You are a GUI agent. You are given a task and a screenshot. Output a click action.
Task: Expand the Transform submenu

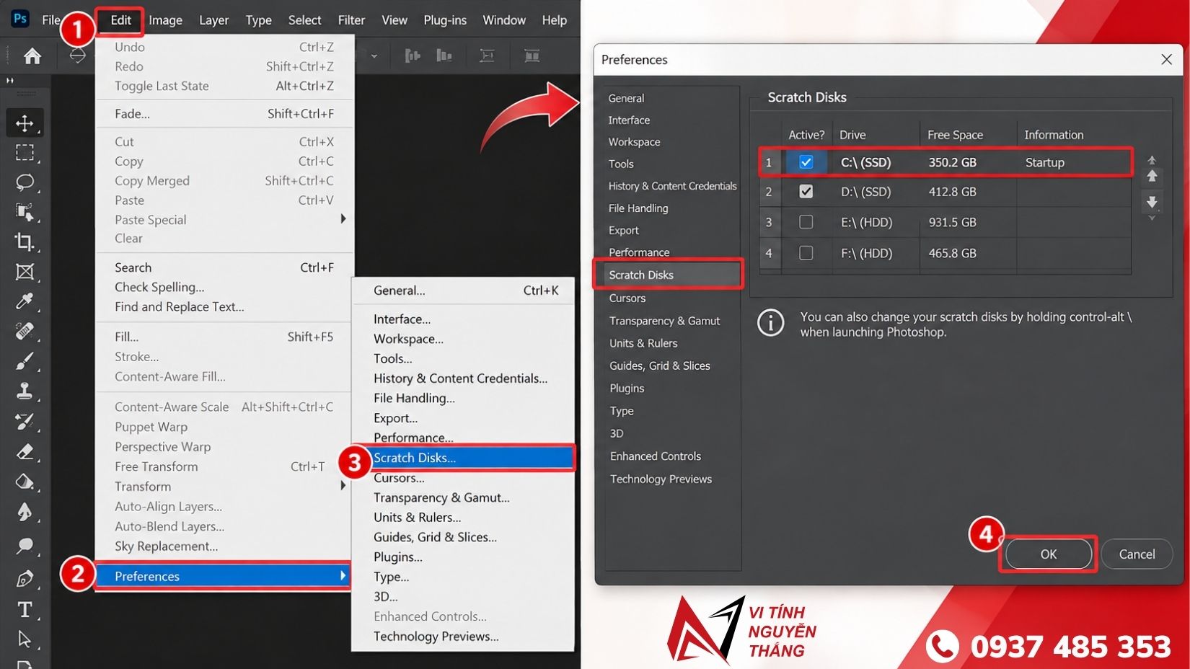224,487
